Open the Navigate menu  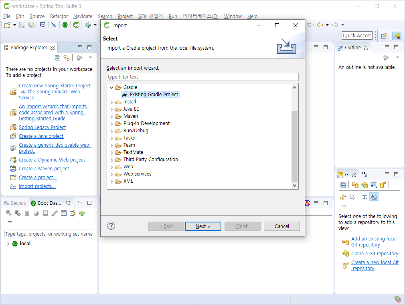tap(83, 16)
